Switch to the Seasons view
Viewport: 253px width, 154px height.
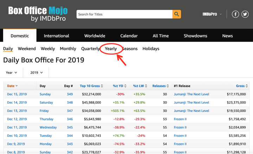(130, 49)
